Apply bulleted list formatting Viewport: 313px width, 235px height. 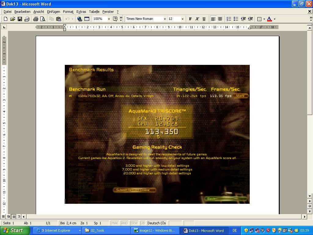236,19
